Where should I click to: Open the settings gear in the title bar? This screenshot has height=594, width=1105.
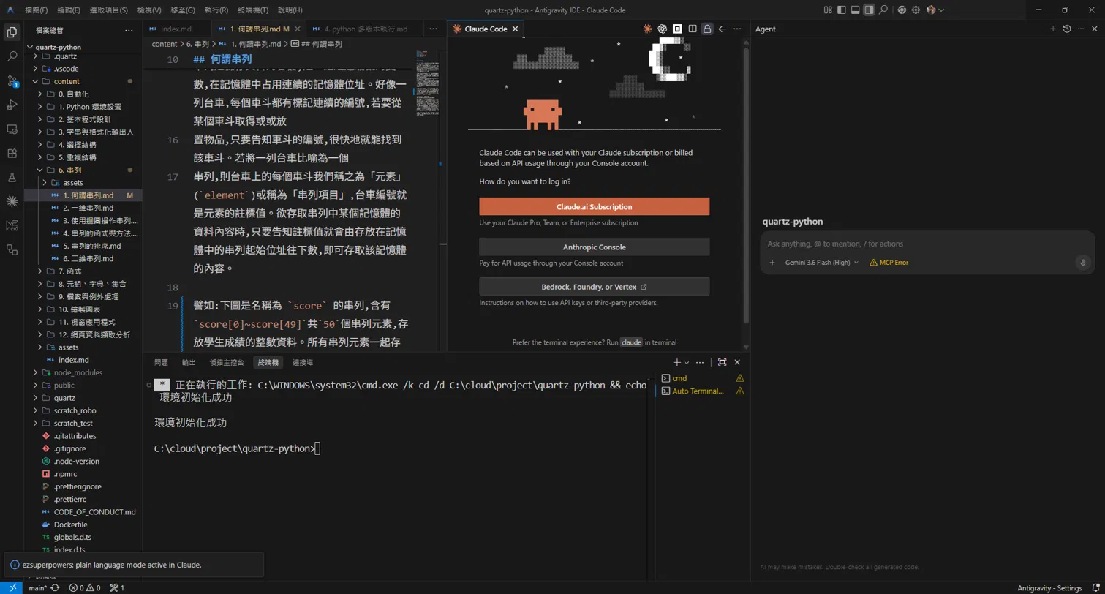pos(916,10)
